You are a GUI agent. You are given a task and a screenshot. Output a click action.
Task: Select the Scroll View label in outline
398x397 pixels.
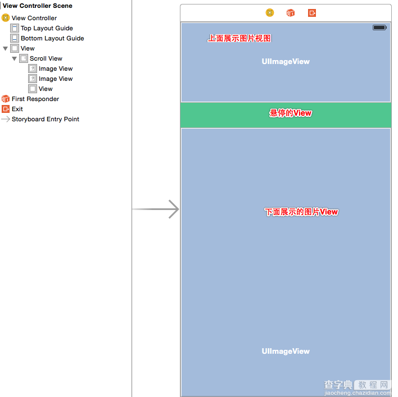46,58
